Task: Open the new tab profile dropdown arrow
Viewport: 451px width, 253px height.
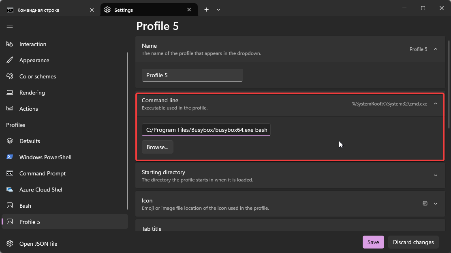Action: [x=218, y=10]
